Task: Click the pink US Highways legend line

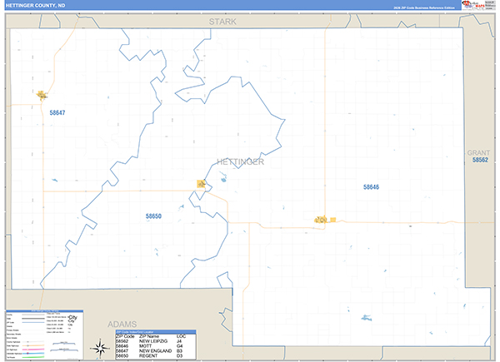Action: pyautogui.click(x=33, y=350)
